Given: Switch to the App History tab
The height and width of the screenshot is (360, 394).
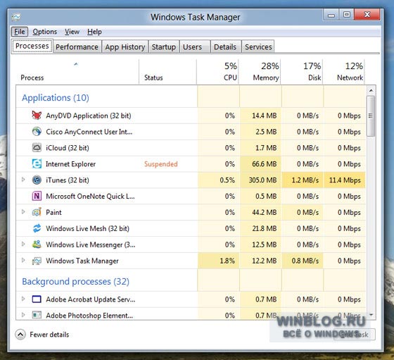Looking at the screenshot, I should (x=125, y=46).
